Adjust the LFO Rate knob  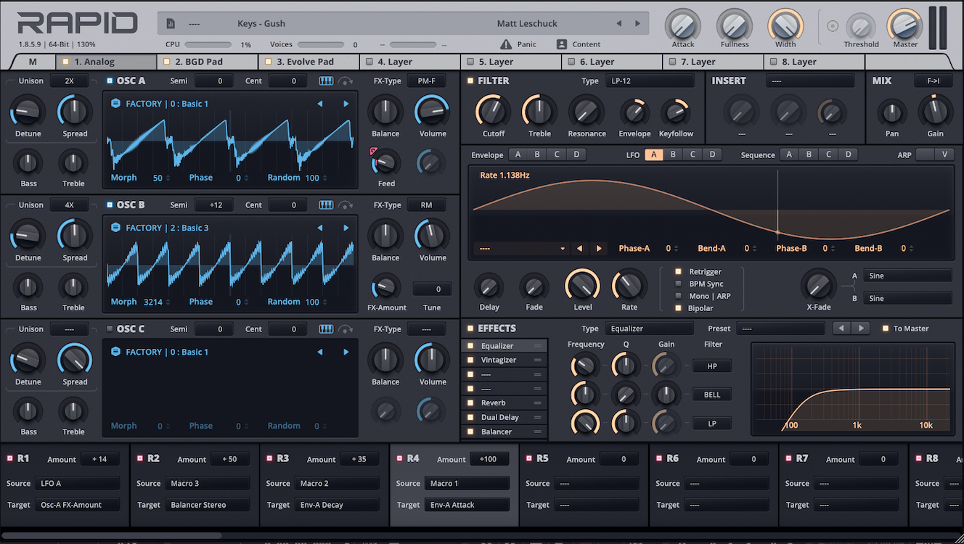click(629, 286)
